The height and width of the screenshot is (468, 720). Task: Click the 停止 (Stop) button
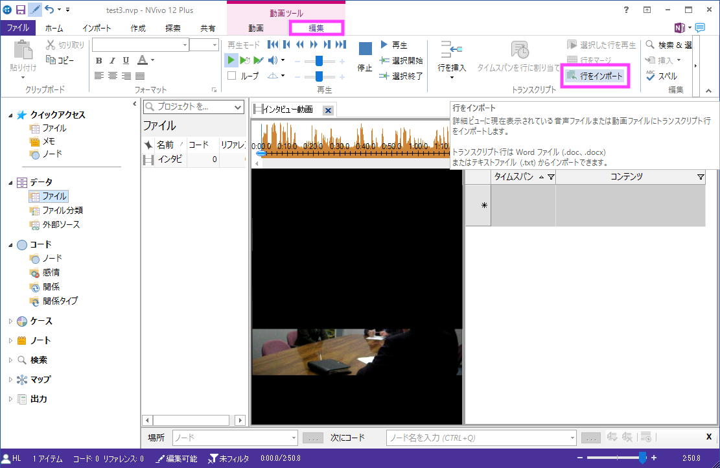pyautogui.click(x=365, y=57)
